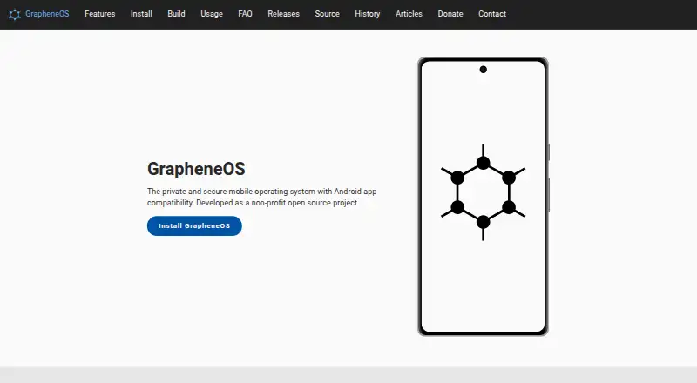This screenshot has width=697, height=383.
Task: Click the GrapheneOS hexagon logo icon in navbar
Action: click(x=15, y=14)
